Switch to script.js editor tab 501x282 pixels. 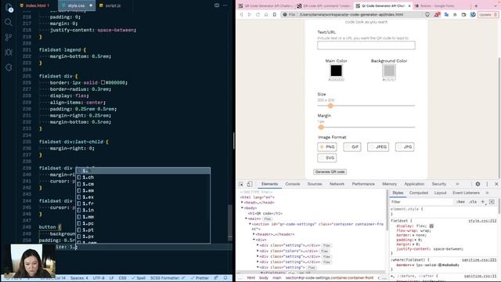click(110, 5)
